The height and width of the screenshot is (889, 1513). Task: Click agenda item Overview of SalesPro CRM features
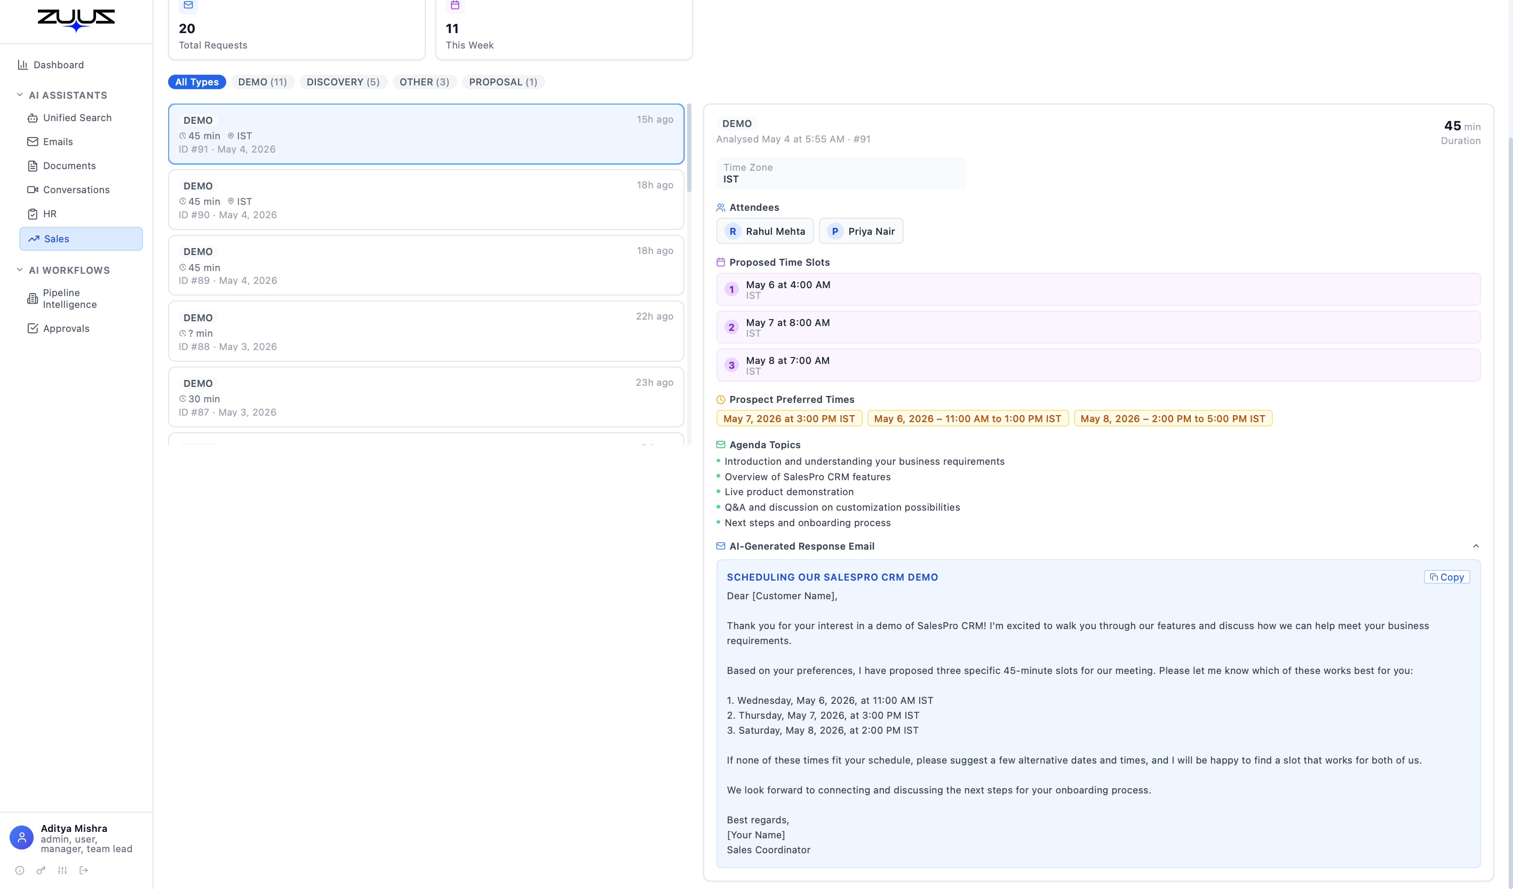click(808, 477)
